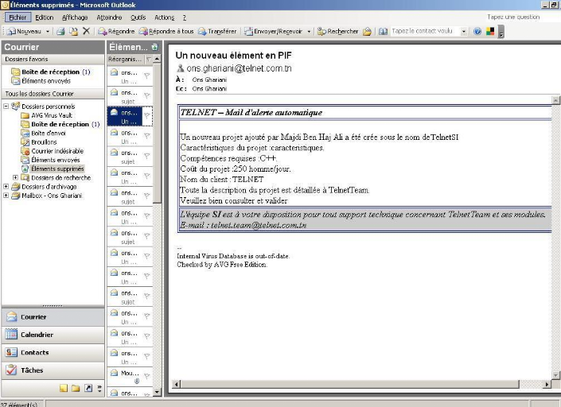Open the Nouveau dropdown arrow
The width and height of the screenshot is (561, 407).
[x=47, y=32]
